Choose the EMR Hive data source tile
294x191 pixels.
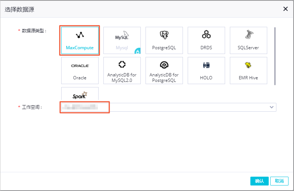[249, 71]
